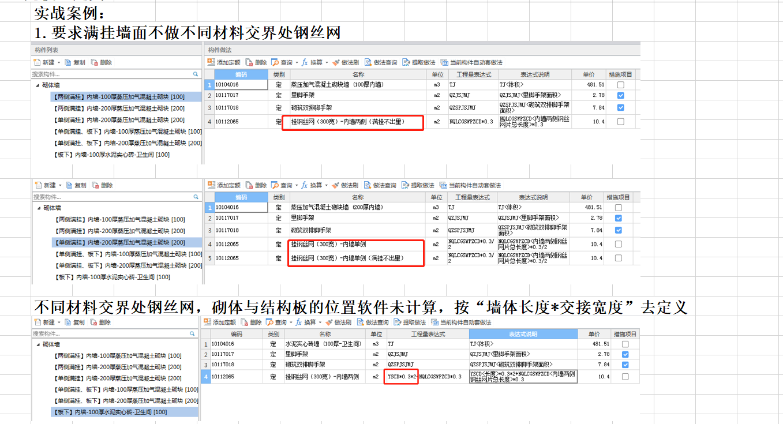Viewport: 783px width, 424px height.
Task: Collapse 砌体墙 node in the bottom component tree
Action: tap(38, 344)
